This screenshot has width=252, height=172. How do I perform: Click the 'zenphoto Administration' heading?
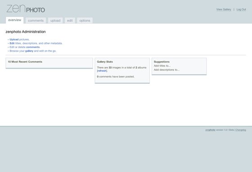26,32
